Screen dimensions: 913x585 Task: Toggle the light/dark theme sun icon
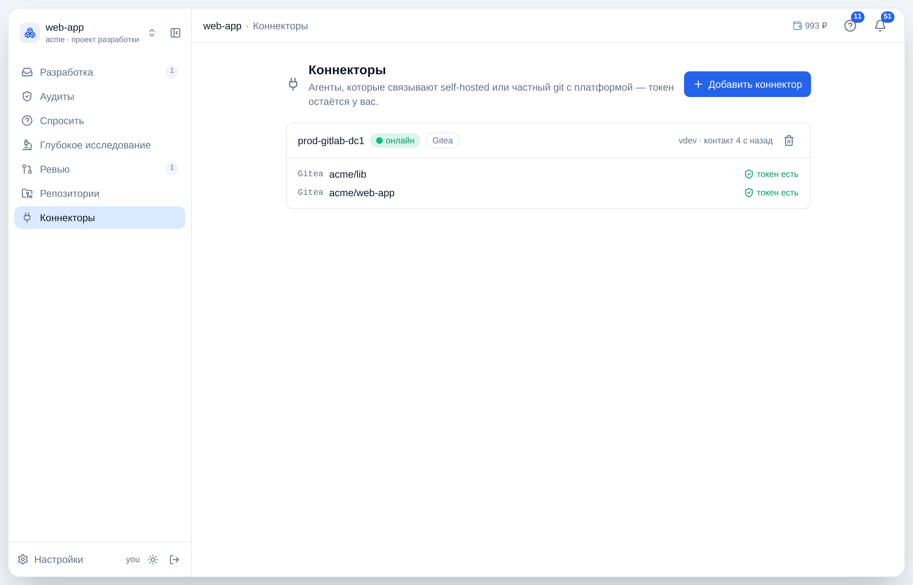[x=153, y=560]
